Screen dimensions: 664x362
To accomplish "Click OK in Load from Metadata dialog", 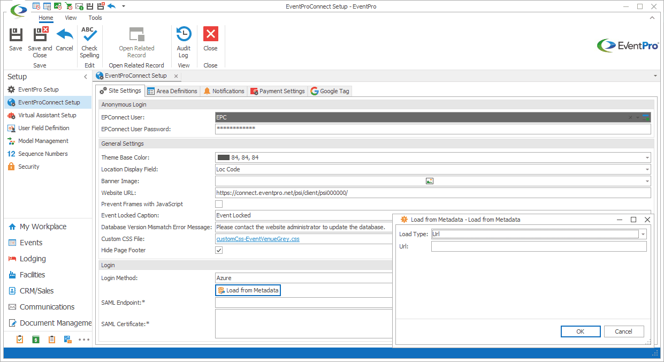I will [x=581, y=331].
